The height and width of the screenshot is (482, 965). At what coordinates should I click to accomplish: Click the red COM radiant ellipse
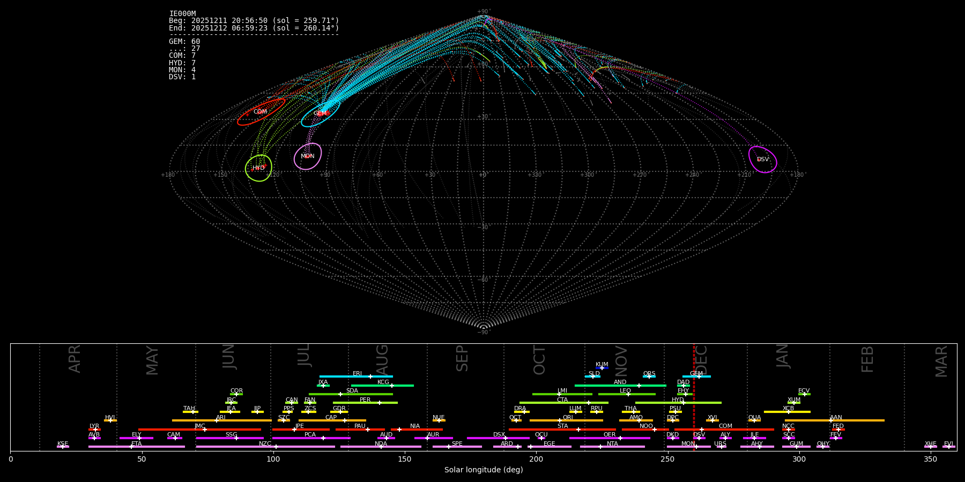click(x=261, y=112)
